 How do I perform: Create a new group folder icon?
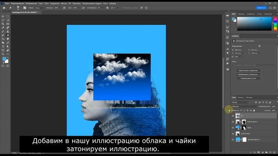[266, 152]
